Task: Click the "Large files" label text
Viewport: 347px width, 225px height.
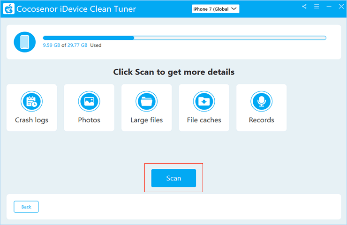Action: coord(146,120)
